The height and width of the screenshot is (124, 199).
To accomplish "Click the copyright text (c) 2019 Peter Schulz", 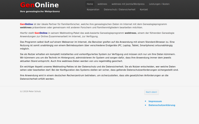I will [30, 91].
